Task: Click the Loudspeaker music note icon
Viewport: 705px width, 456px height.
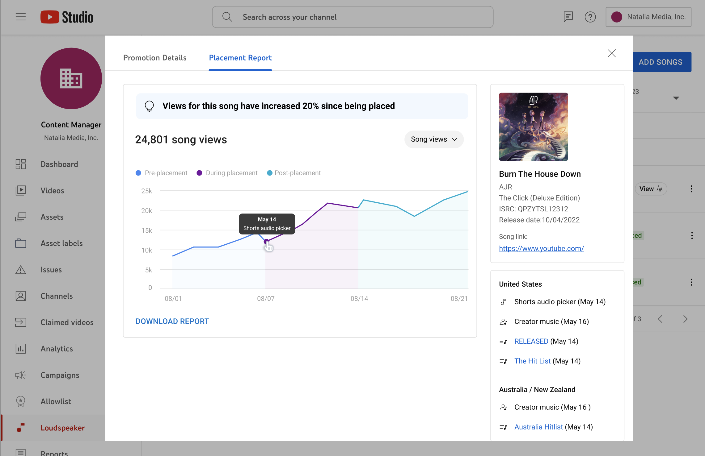Action: pyautogui.click(x=20, y=428)
